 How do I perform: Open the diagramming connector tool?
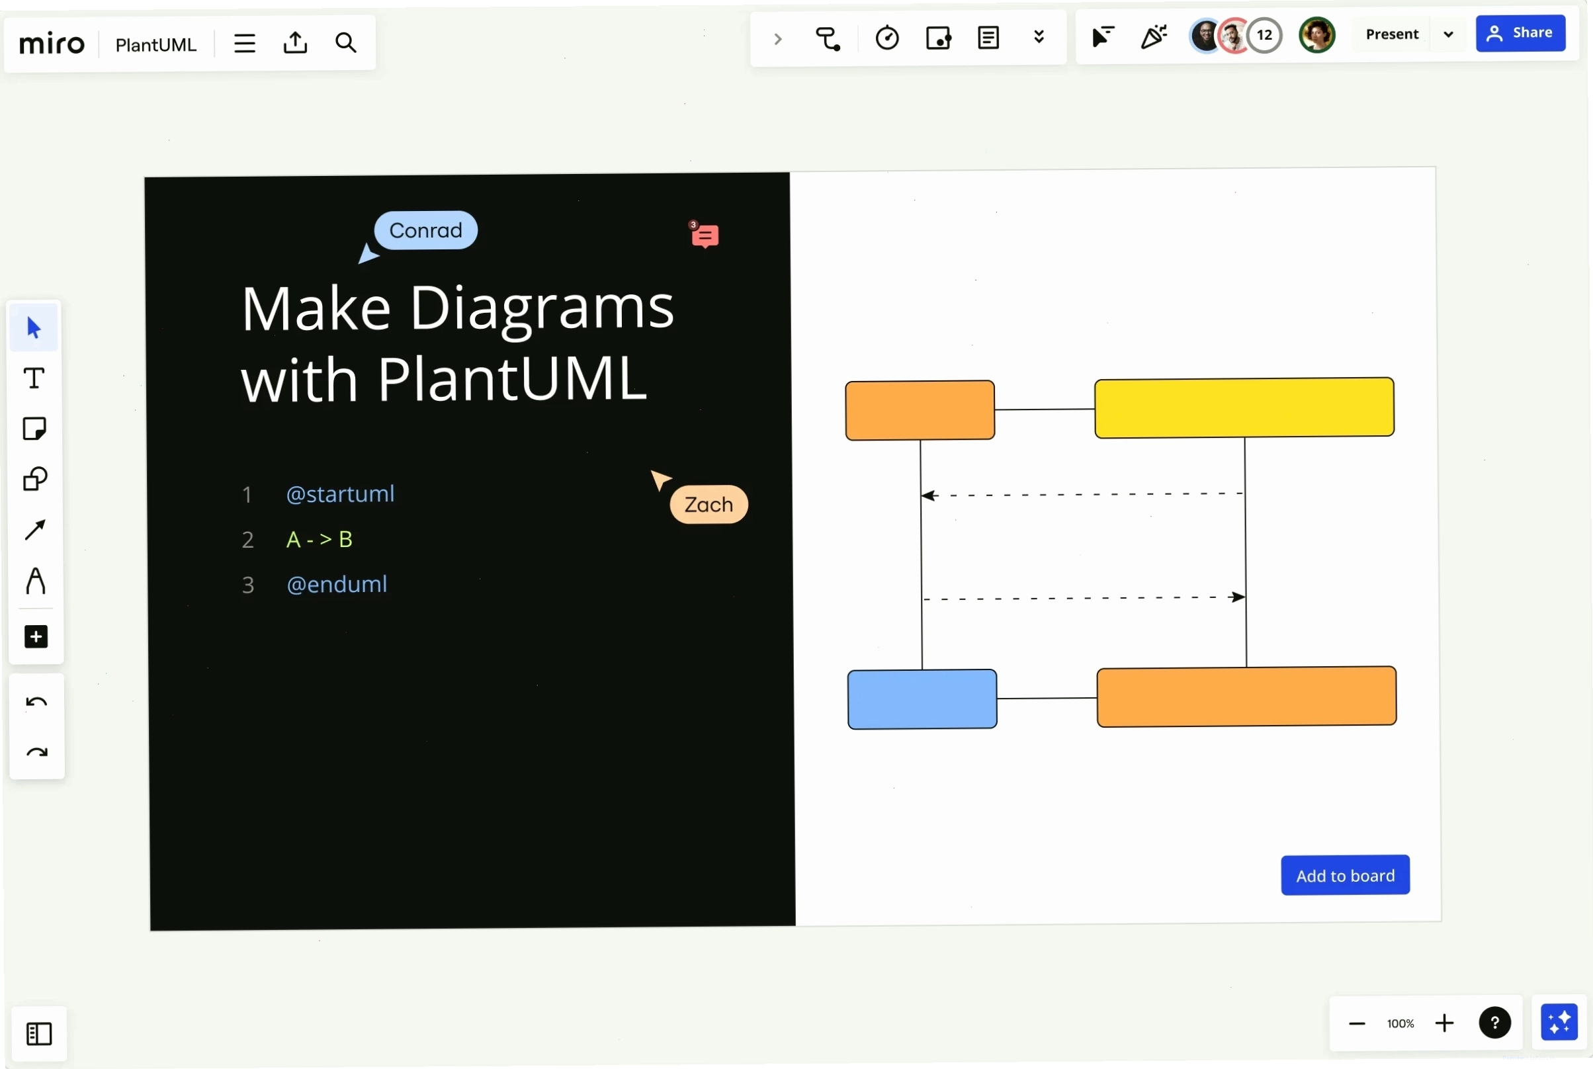pyautogui.click(x=828, y=39)
